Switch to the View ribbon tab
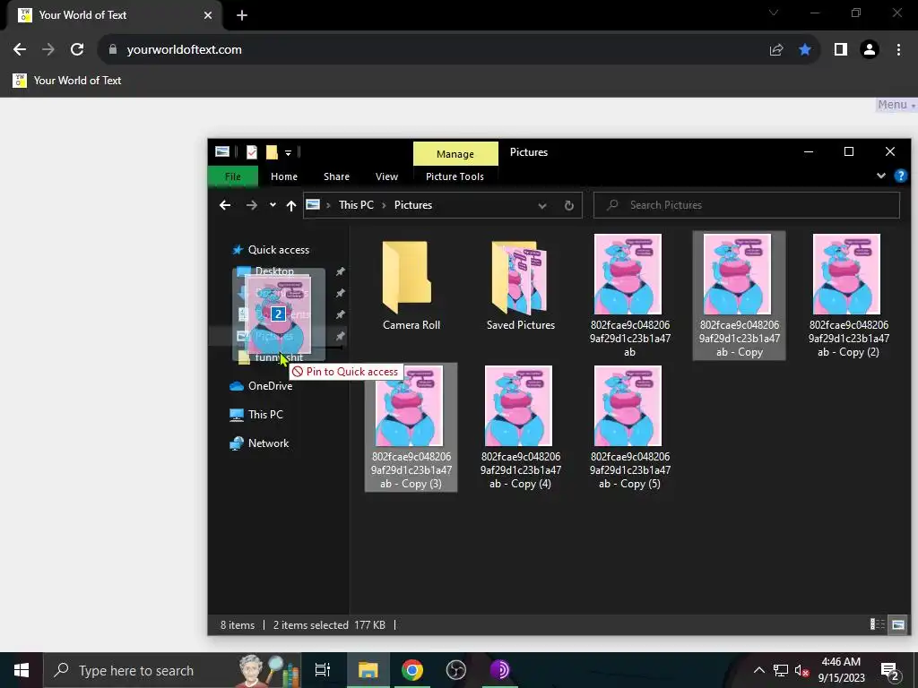This screenshot has height=688, width=918. (x=386, y=176)
